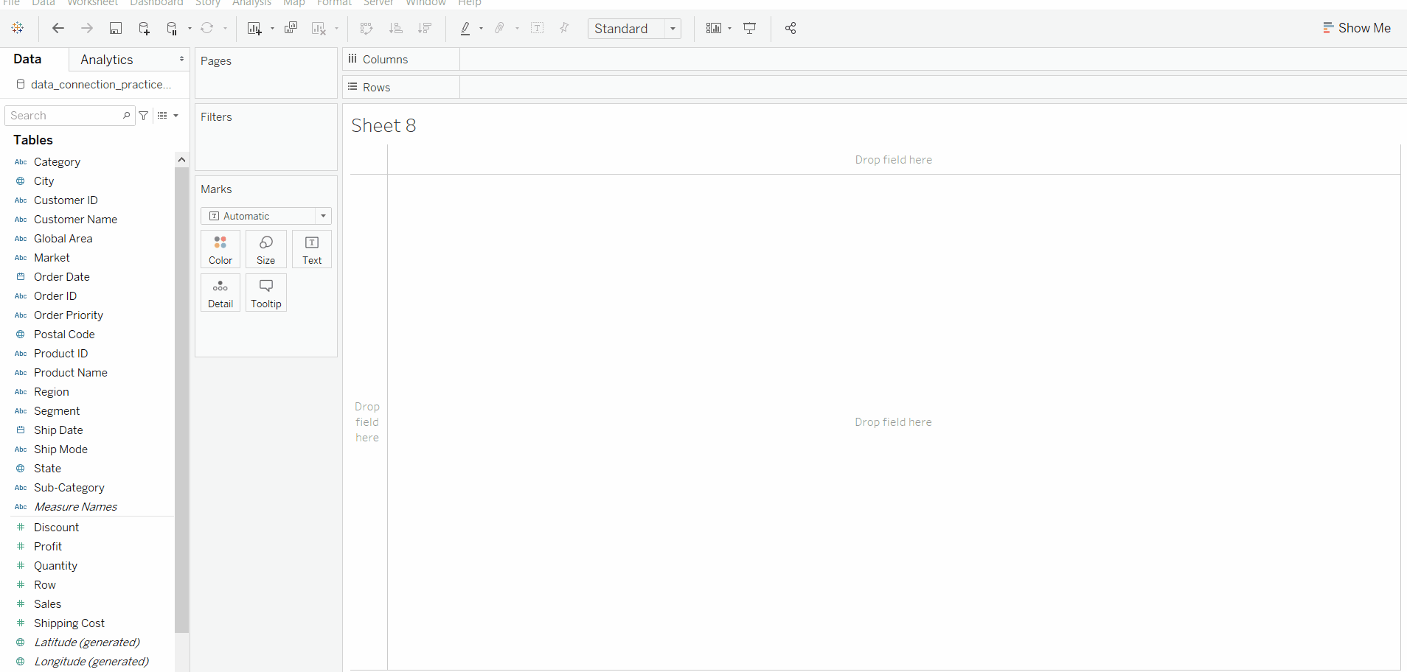Screen dimensions: 1407x672
Task: Open the Help menu
Action: (469, 3)
